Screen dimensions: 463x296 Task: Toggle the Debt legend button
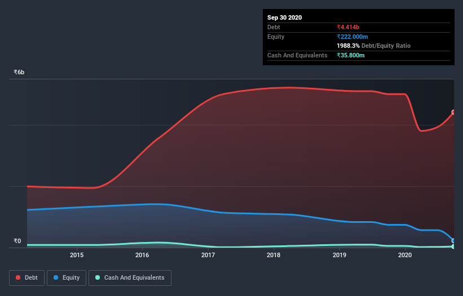[27, 278]
